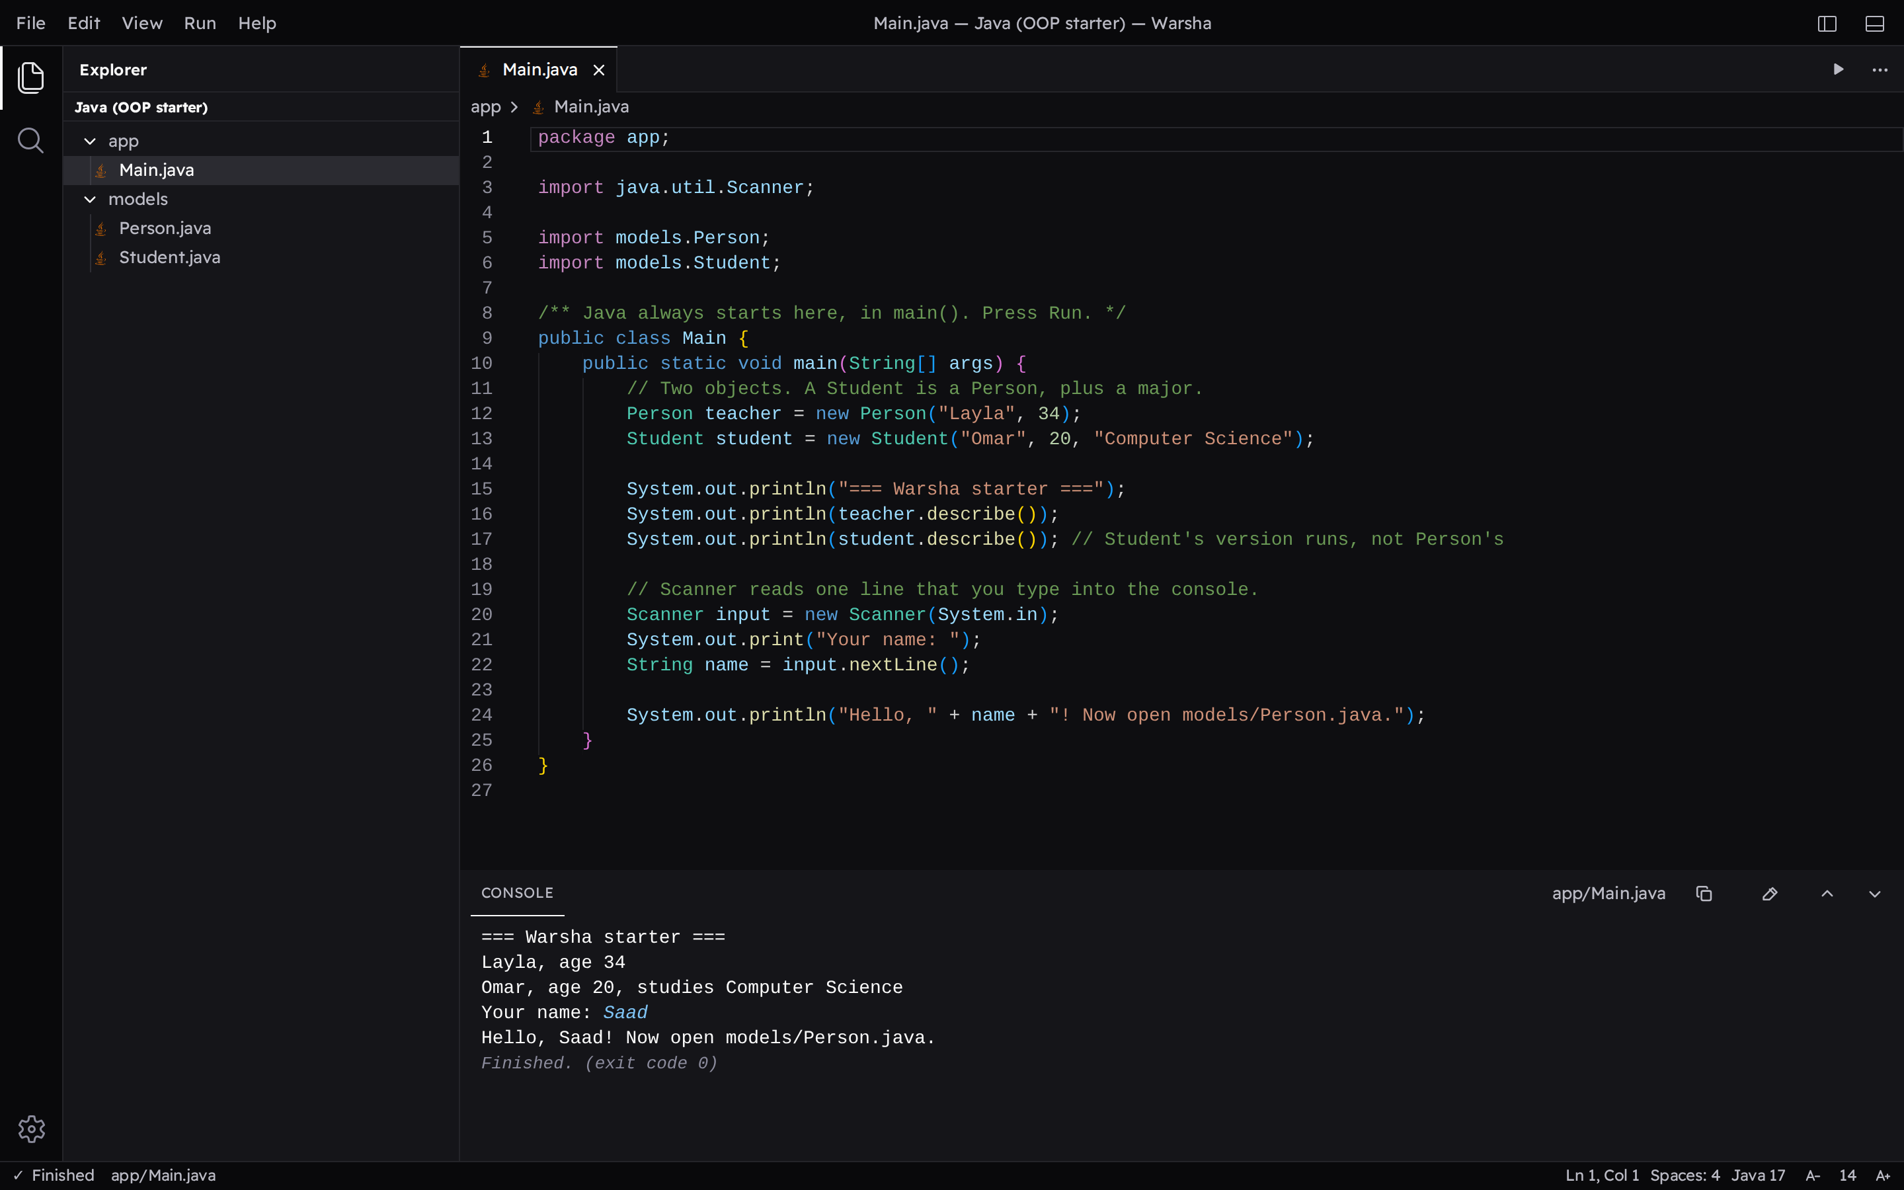Clear the console with the eraser icon
The image size is (1904, 1190).
coord(1769,893)
